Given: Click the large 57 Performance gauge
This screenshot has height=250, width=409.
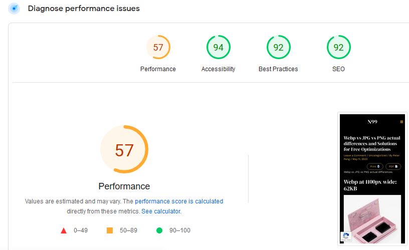Looking at the screenshot, I should pyautogui.click(x=124, y=150).
